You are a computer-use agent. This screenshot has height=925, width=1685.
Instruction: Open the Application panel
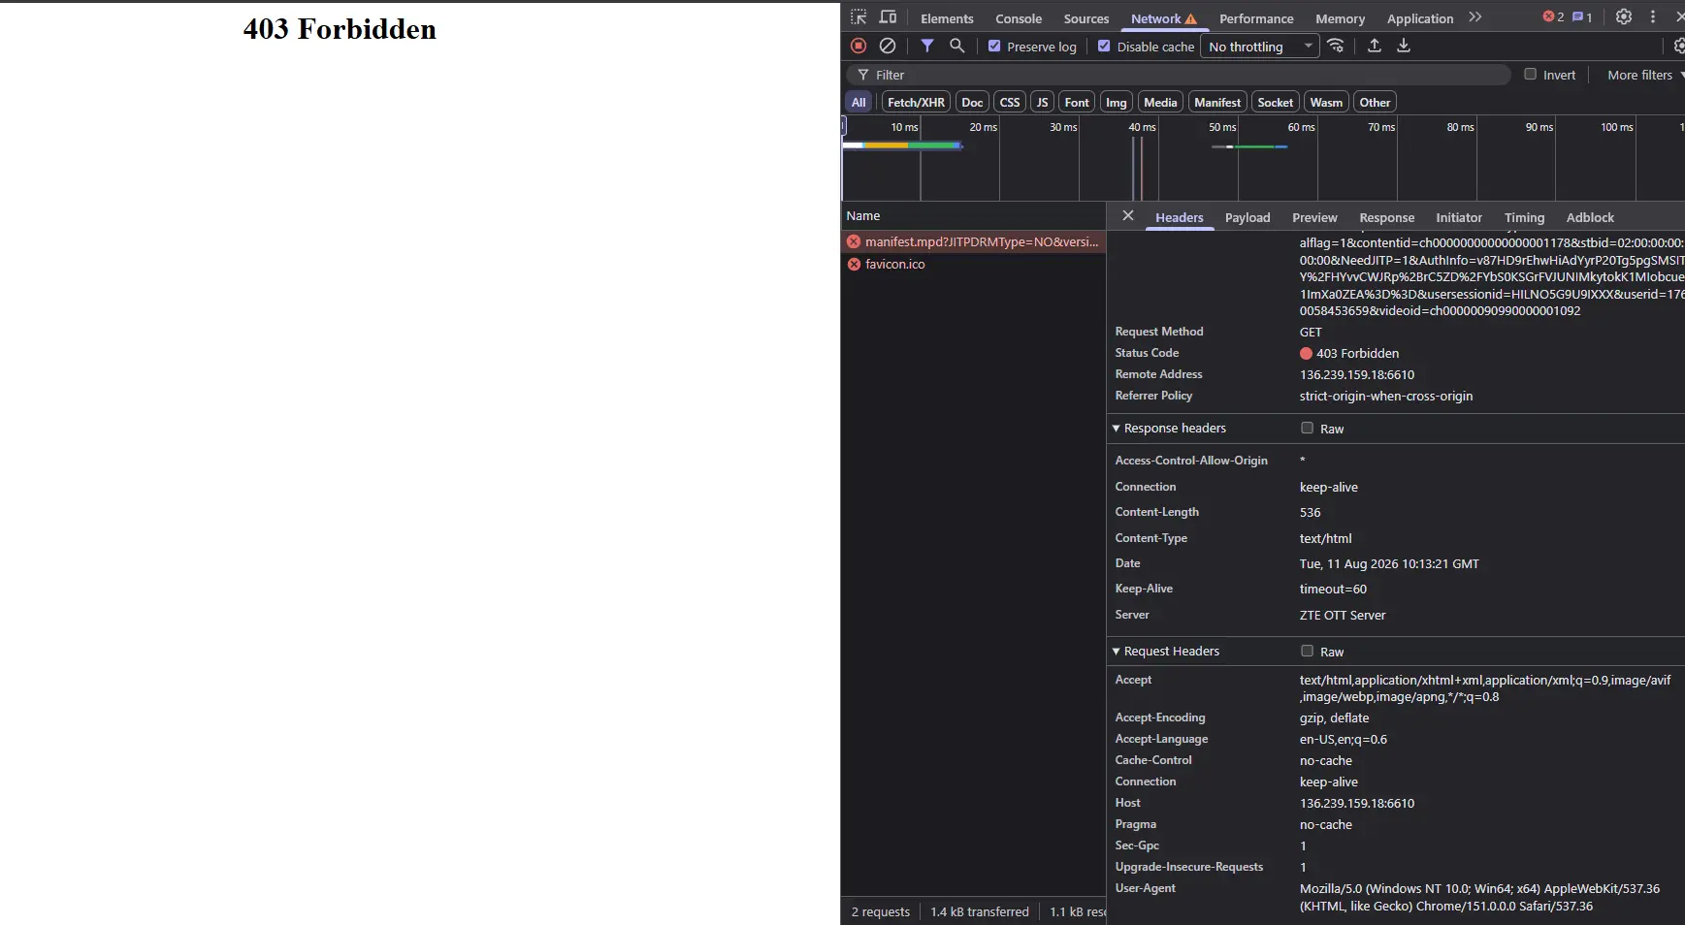(1420, 18)
